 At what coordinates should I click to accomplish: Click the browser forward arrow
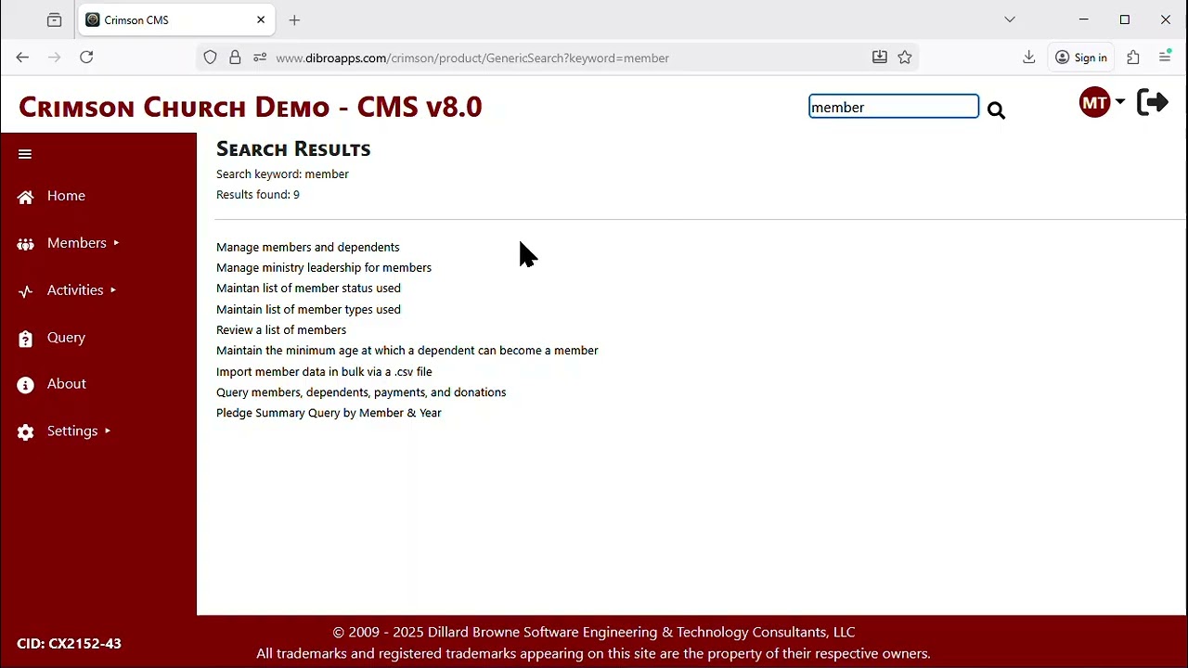(55, 58)
